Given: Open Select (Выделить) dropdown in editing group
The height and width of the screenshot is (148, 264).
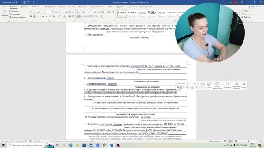Looking at the screenshot, I should 247,17.
